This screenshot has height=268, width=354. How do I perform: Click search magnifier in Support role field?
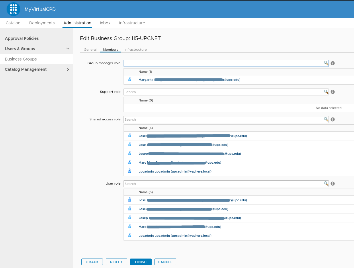tap(326, 92)
